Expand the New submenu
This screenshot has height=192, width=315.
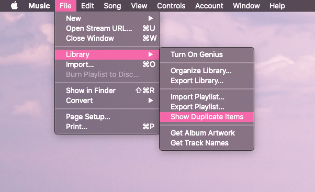pos(107,18)
